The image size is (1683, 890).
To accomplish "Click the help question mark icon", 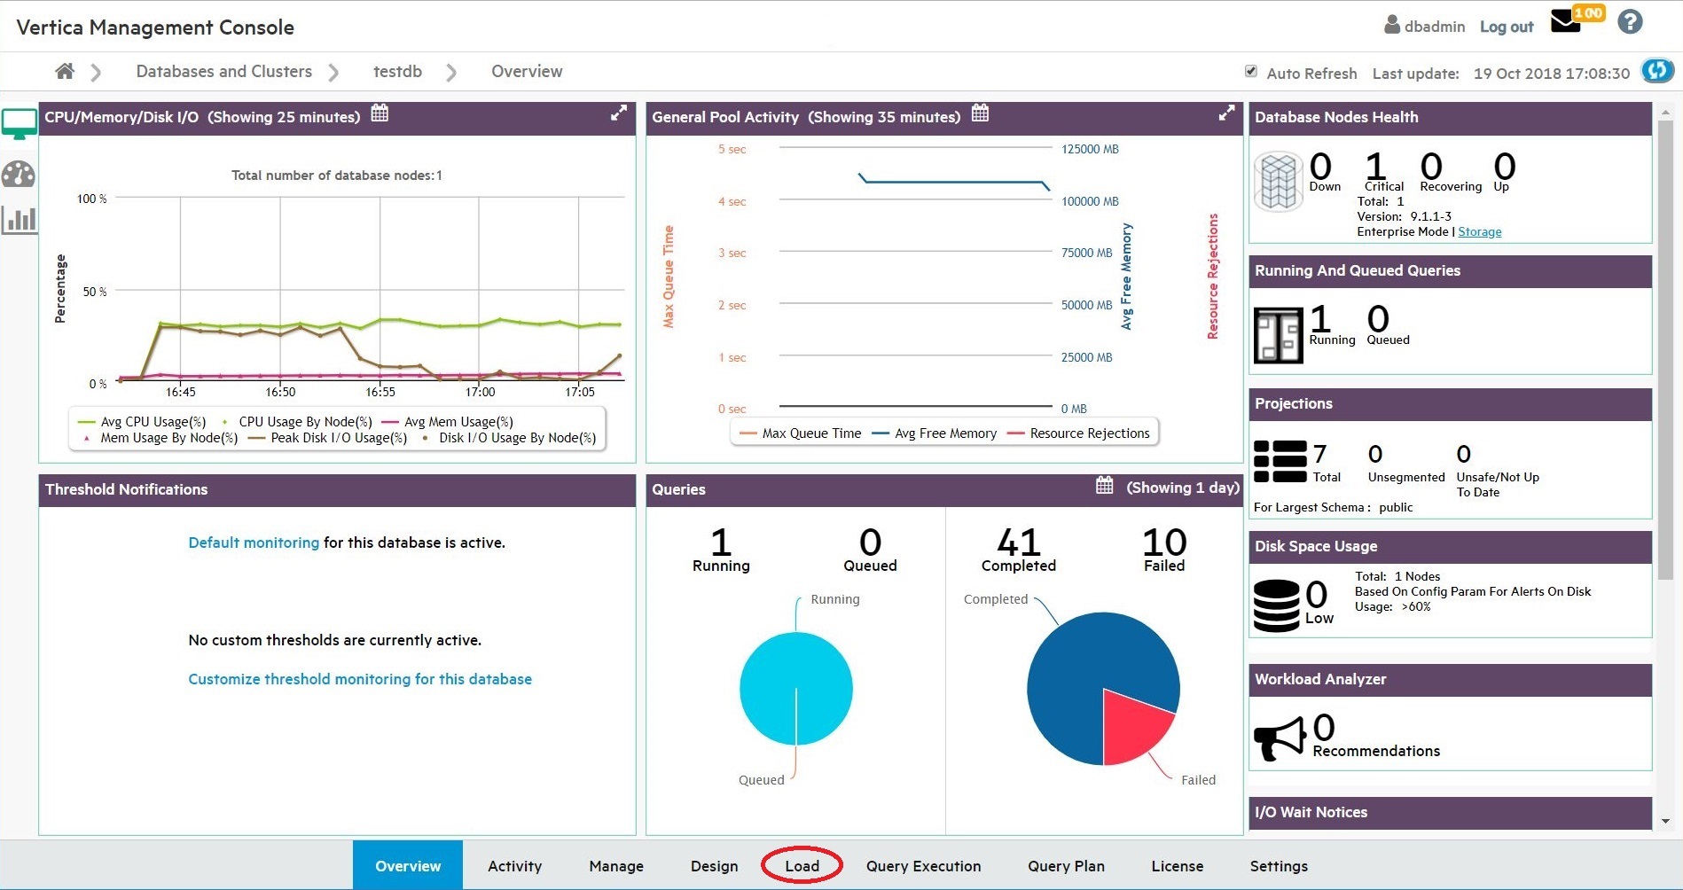I will pyautogui.click(x=1630, y=22).
